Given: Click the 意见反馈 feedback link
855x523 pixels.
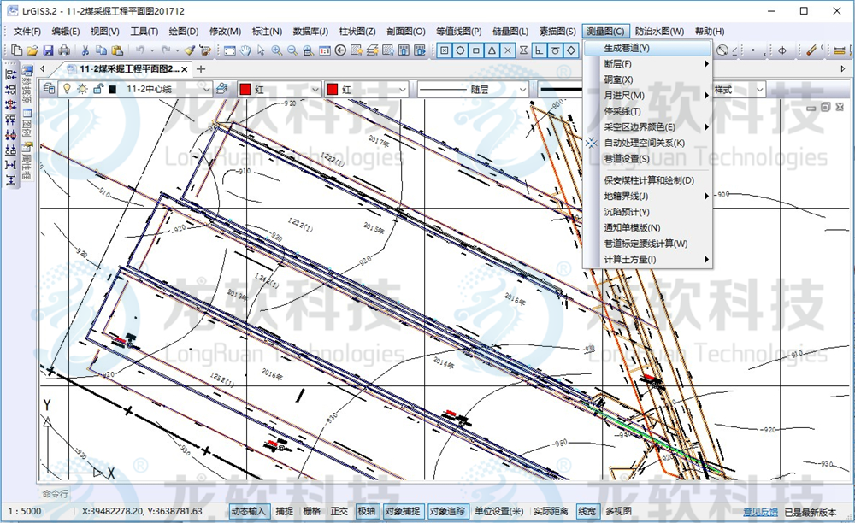Looking at the screenshot, I should coord(760,511).
